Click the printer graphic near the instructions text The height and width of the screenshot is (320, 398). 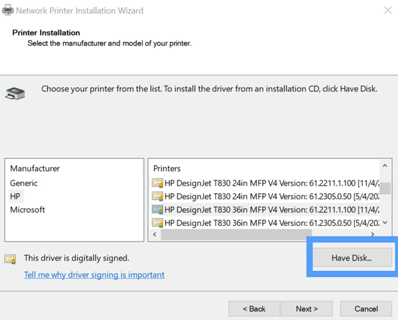pyautogui.click(x=15, y=93)
